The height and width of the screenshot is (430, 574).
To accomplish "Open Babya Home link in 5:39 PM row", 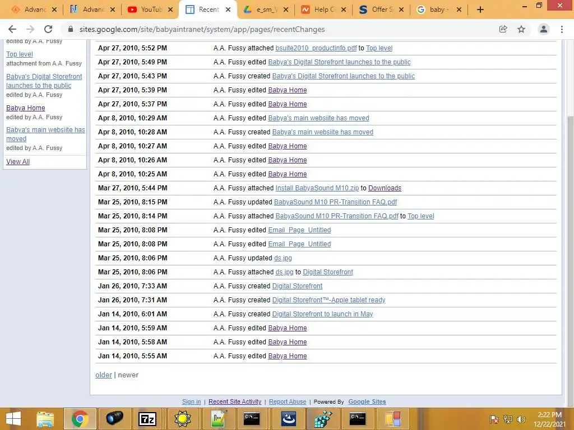I will (288, 90).
